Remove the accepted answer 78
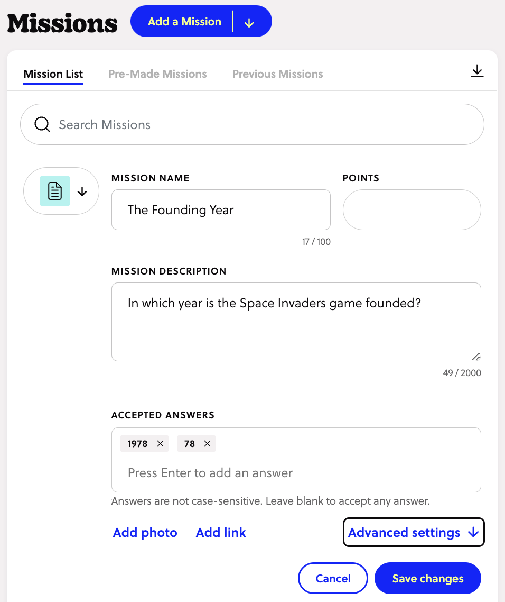This screenshot has width=505, height=602. tap(207, 443)
